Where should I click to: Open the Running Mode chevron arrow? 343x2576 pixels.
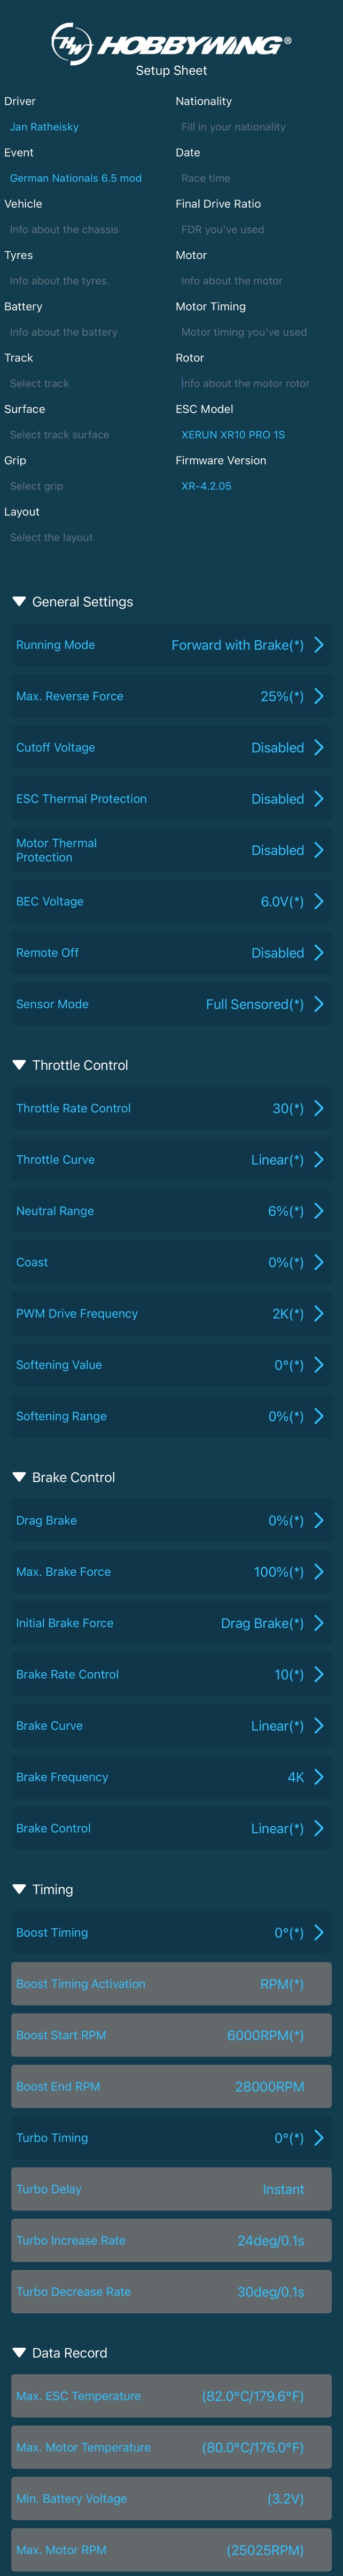[319, 645]
